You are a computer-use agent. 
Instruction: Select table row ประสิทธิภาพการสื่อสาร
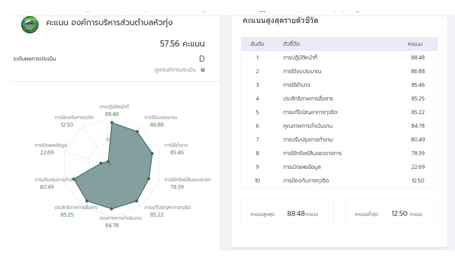pos(339,98)
